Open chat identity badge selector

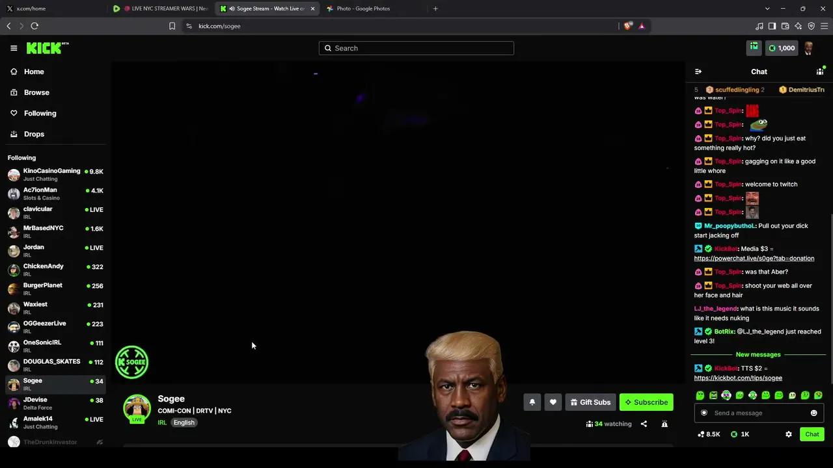tap(703, 413)
